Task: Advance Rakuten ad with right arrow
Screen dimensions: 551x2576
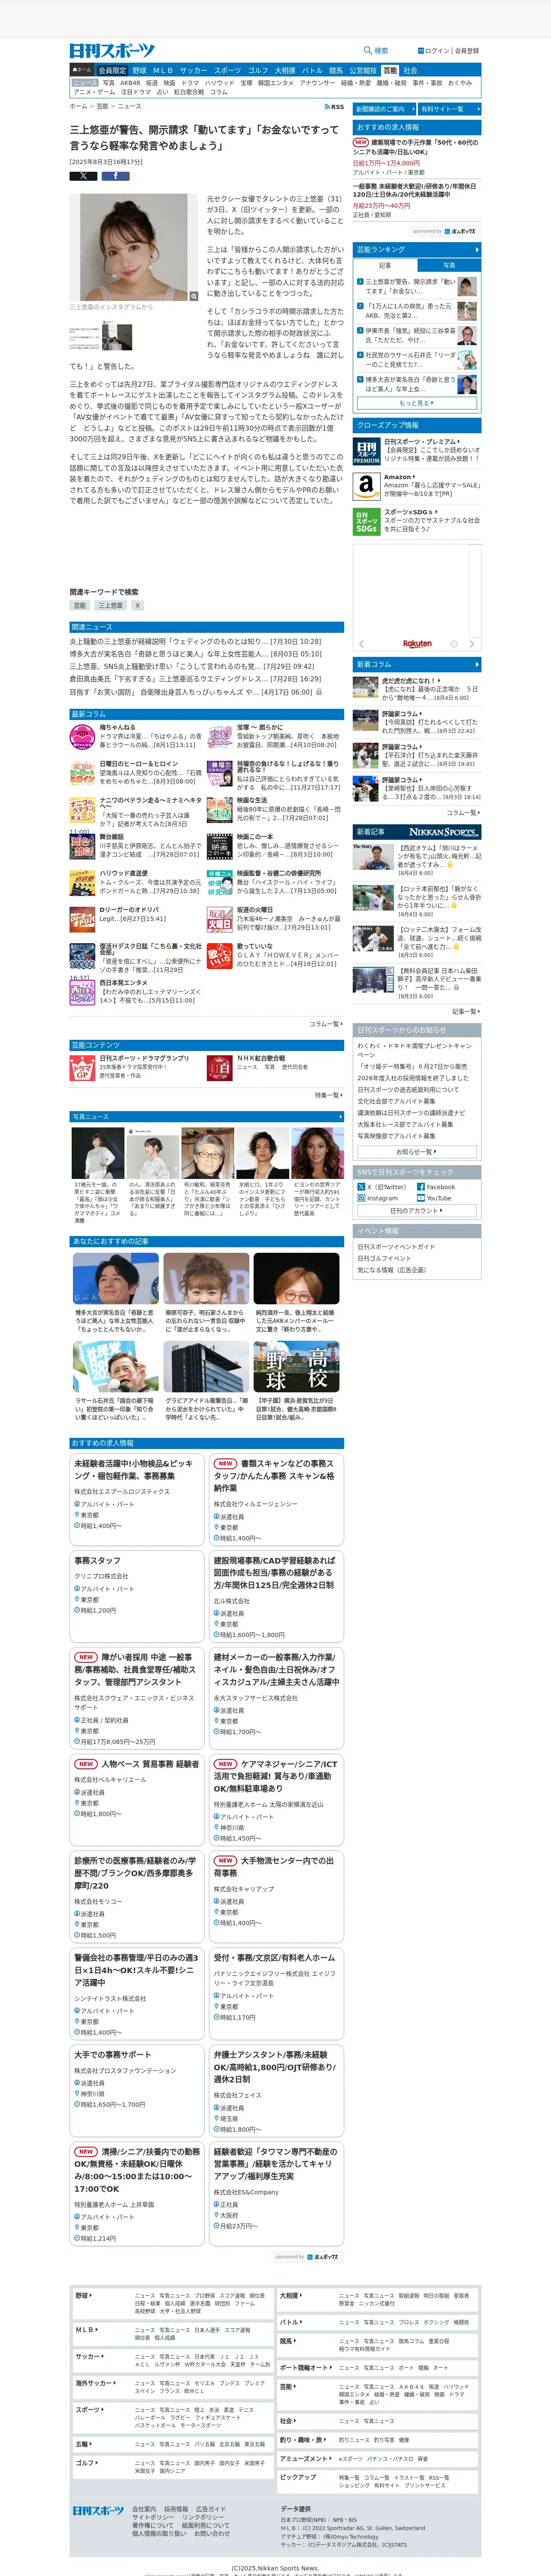Action: click(x=473, y=644)
